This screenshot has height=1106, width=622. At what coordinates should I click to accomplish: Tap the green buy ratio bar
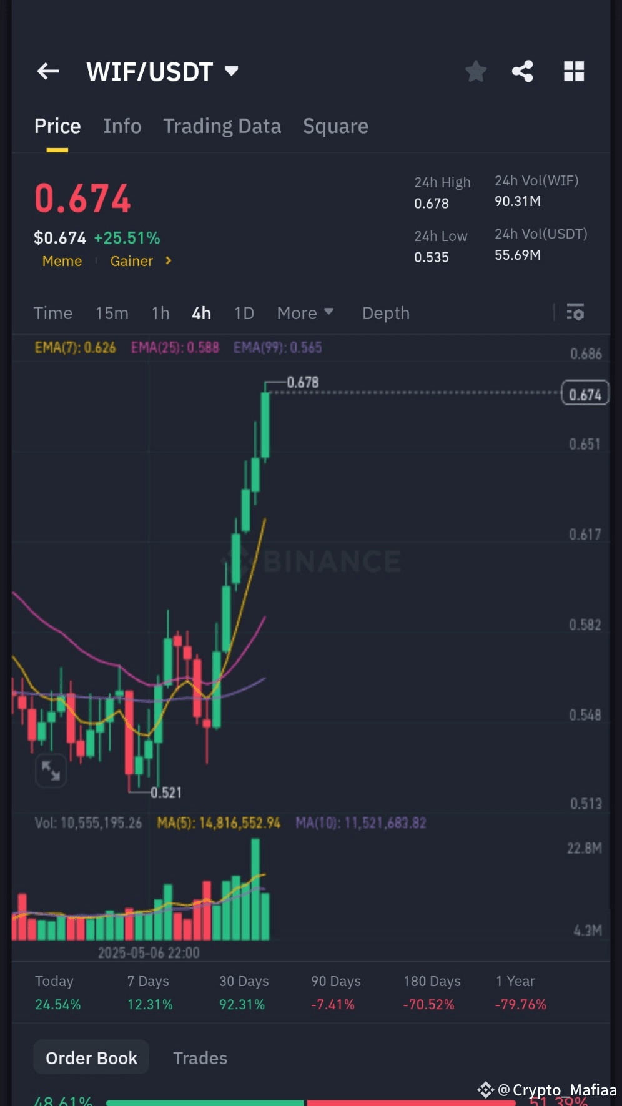click(205, 1102)
